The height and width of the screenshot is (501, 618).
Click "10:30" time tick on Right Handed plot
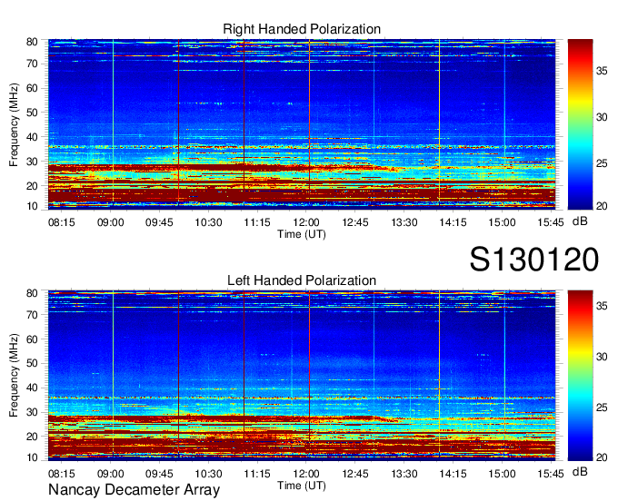point(208,222)
